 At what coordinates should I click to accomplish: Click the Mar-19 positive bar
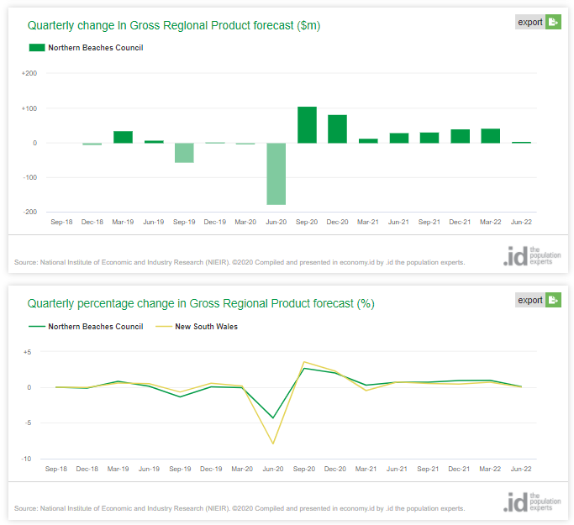123,137
